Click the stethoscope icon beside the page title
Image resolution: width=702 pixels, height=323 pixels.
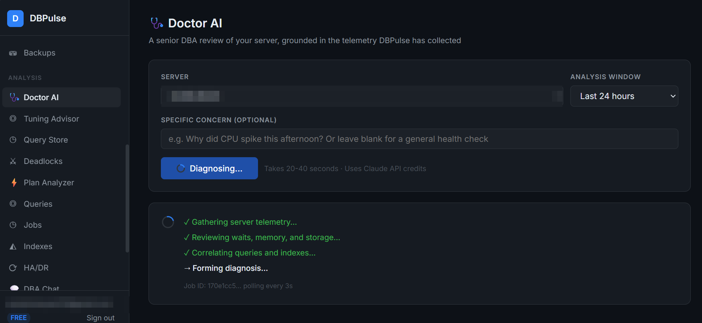pos(157,23)
